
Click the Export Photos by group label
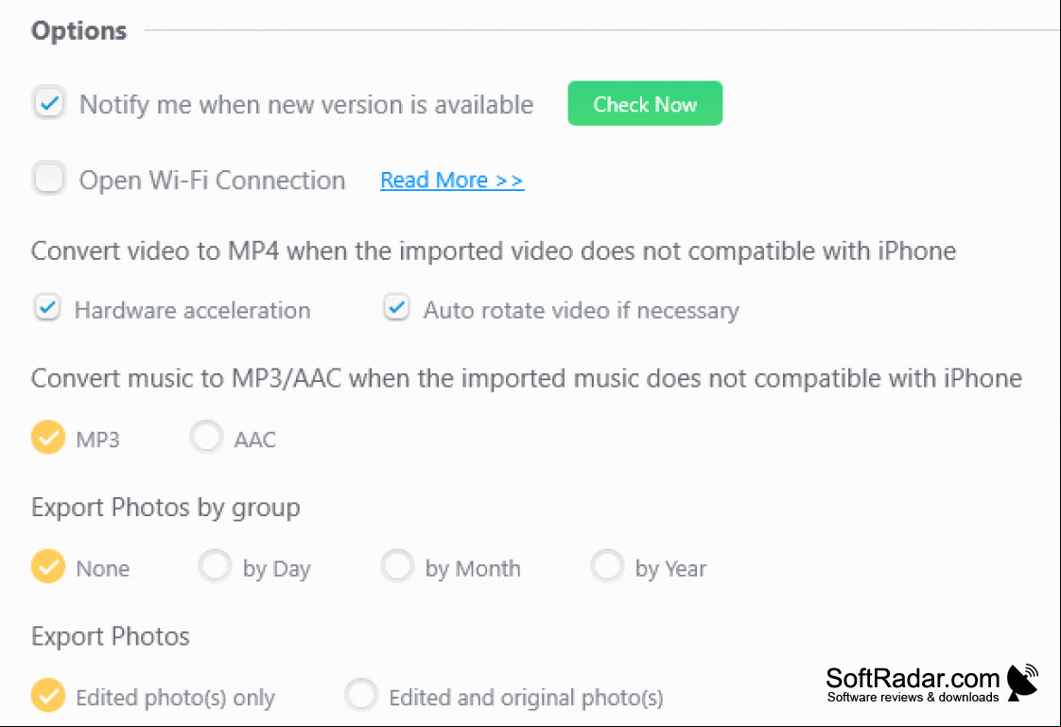[x=165, y=508]
